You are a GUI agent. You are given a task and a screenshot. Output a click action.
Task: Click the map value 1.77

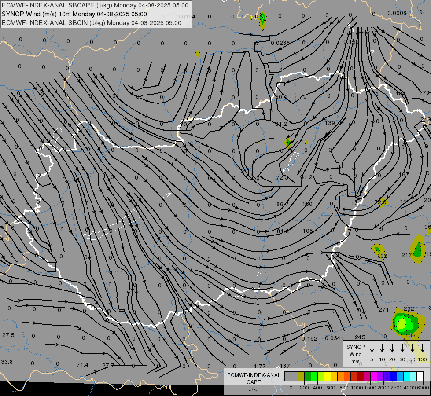(260, 366)
